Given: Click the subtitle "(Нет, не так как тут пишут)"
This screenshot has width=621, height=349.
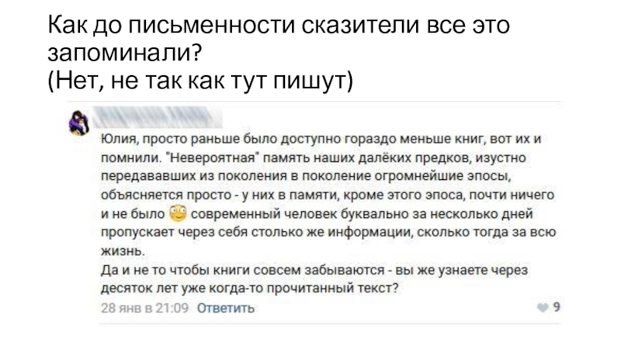Looking at the screenshot, I should pos(199,79).
